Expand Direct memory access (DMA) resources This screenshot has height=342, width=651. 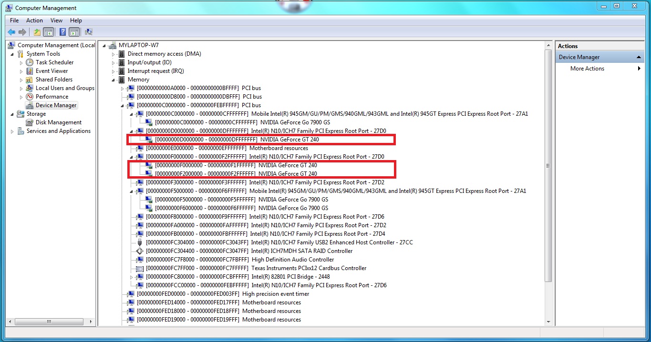pos(114,54)
